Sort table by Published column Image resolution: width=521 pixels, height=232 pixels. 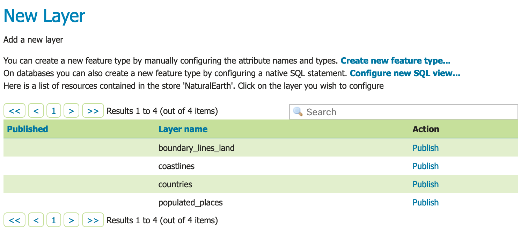(28, 129)
